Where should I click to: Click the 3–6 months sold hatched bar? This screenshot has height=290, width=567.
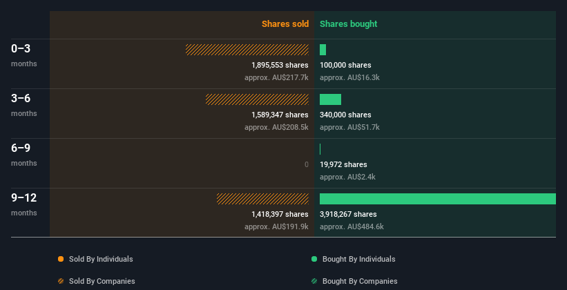(x=257, y=99)
